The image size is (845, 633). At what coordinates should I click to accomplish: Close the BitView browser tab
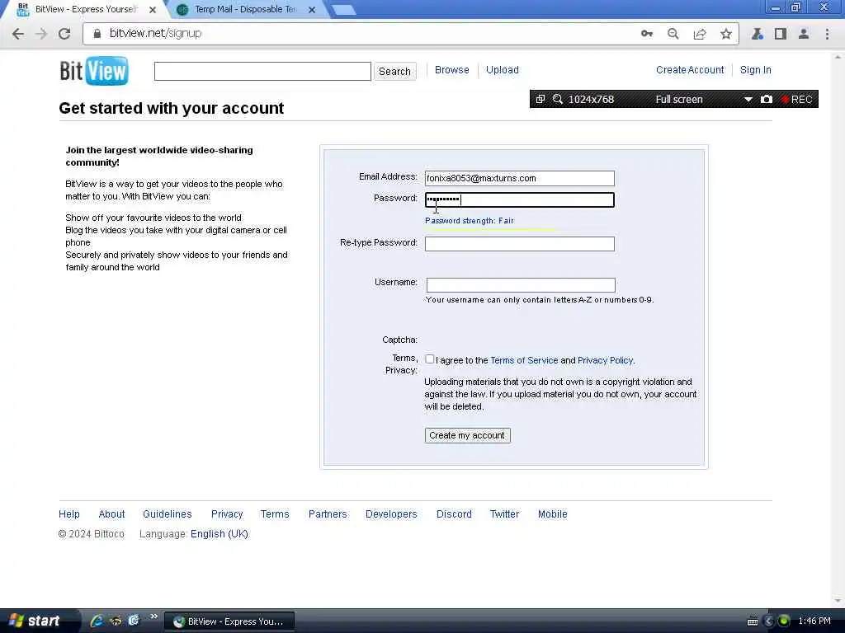[153, 10]
